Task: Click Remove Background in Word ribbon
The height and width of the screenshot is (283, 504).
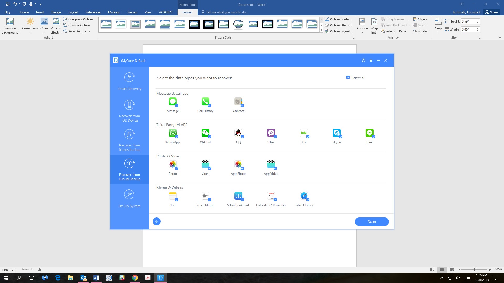Action: [10, 26]
